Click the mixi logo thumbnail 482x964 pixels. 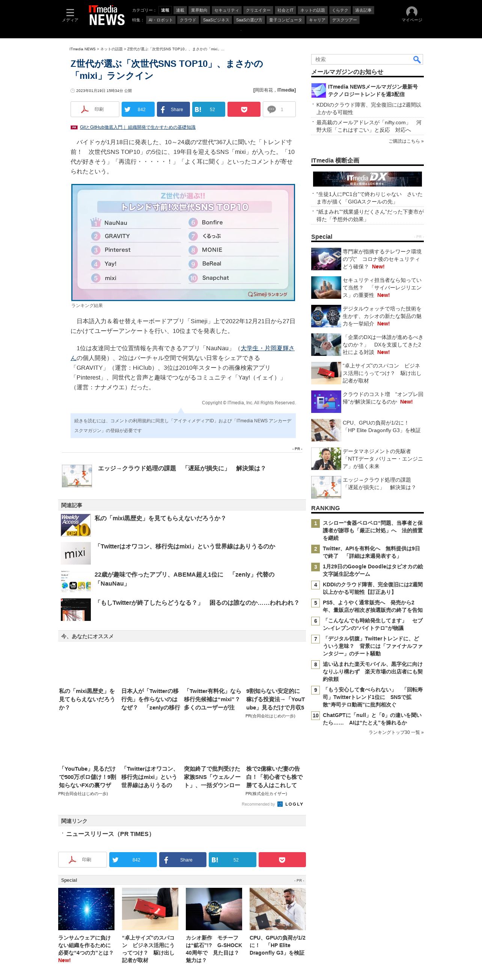pyautogui.click(x=76, y=553)
